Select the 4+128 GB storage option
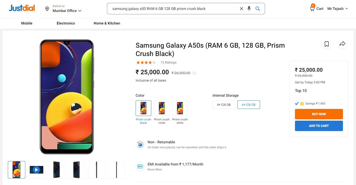Screen dimensions: 356x185 click(x=224, y=104)
